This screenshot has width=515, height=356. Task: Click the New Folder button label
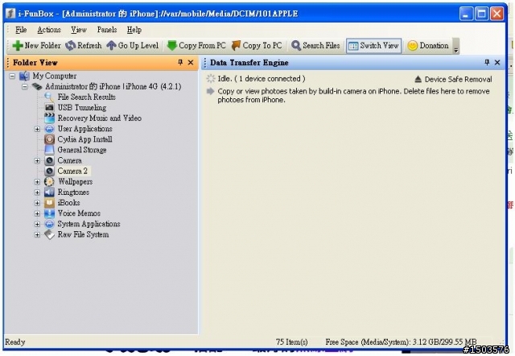(43, 45)
